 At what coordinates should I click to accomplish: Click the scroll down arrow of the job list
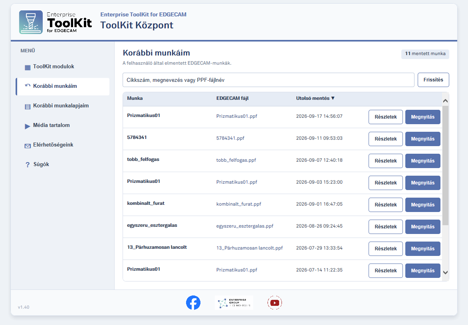445,272
